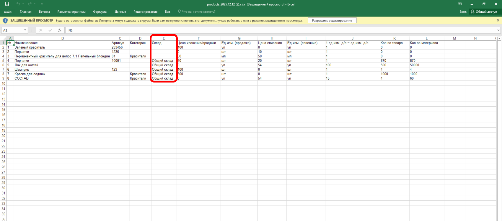Open Customize Quick Access Toolbar dropdown
502x221 pixels.
[x=42, y=4]
